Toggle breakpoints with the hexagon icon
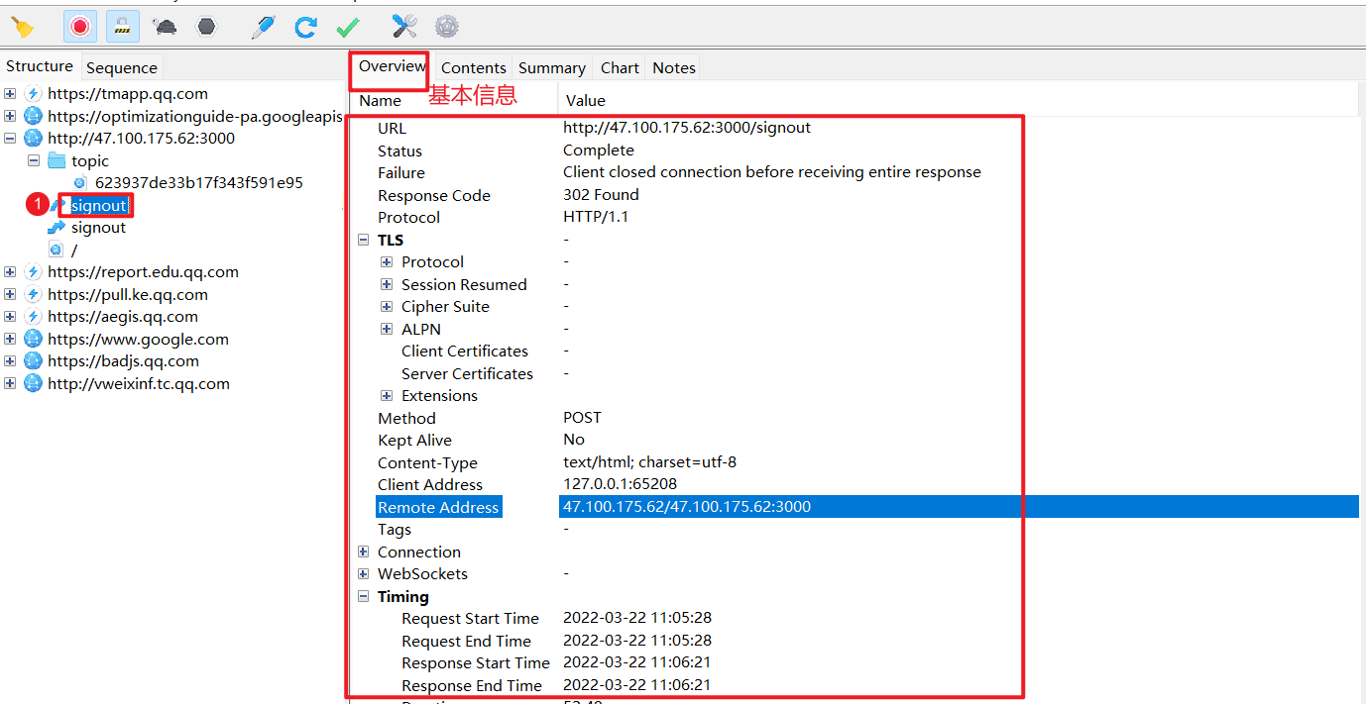 coord(206,27)
